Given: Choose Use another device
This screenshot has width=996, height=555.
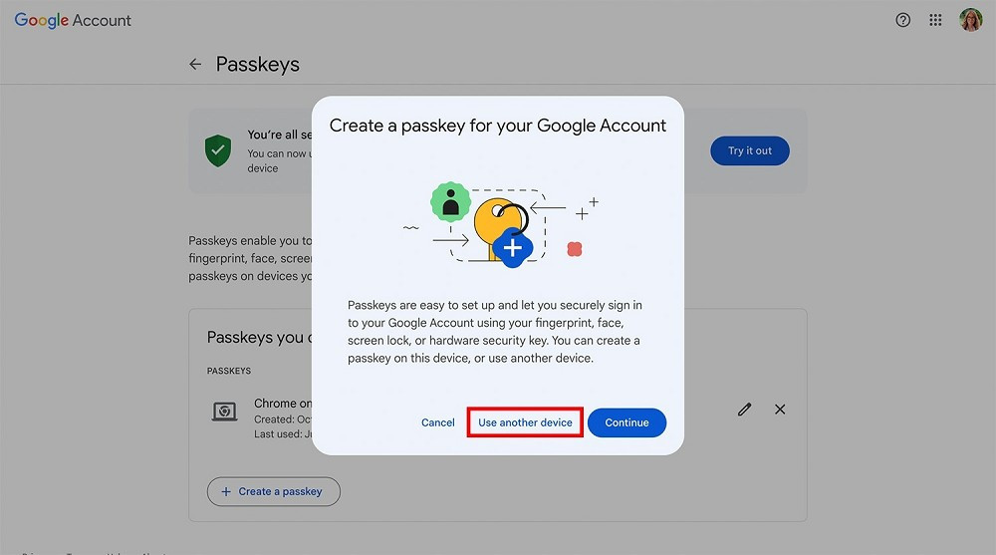Looking at the screenshot, I should [x=525, y=422].
